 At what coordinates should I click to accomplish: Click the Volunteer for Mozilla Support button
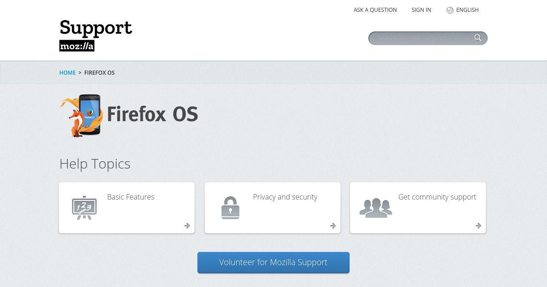(x=273, y=262)
